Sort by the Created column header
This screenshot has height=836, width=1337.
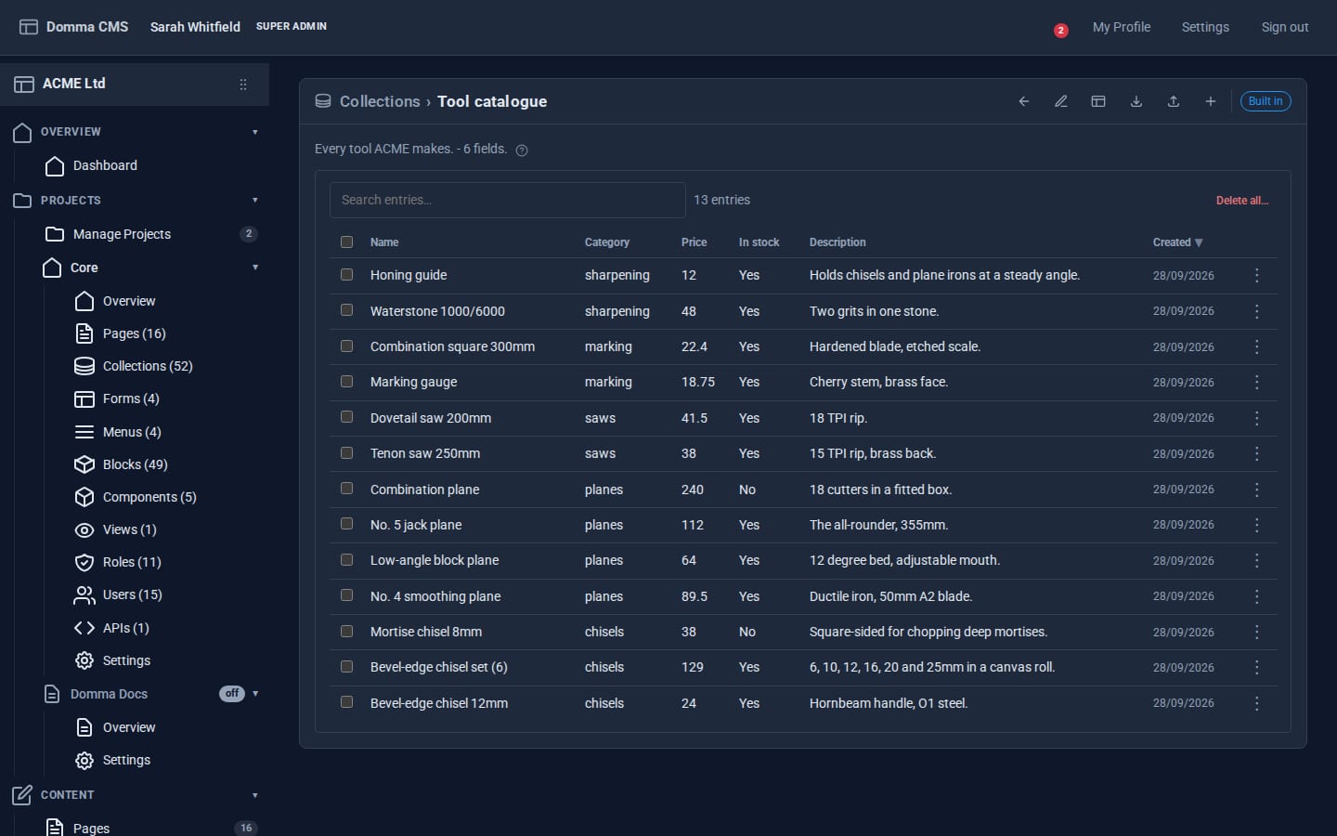click(1177, 242)
